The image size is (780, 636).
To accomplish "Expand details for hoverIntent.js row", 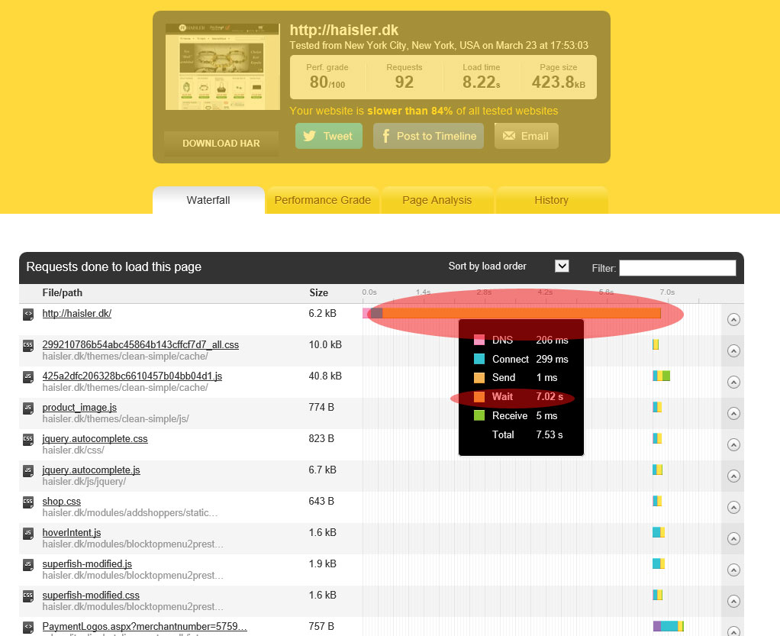I will pyautogui.click(x=733, y=539).
